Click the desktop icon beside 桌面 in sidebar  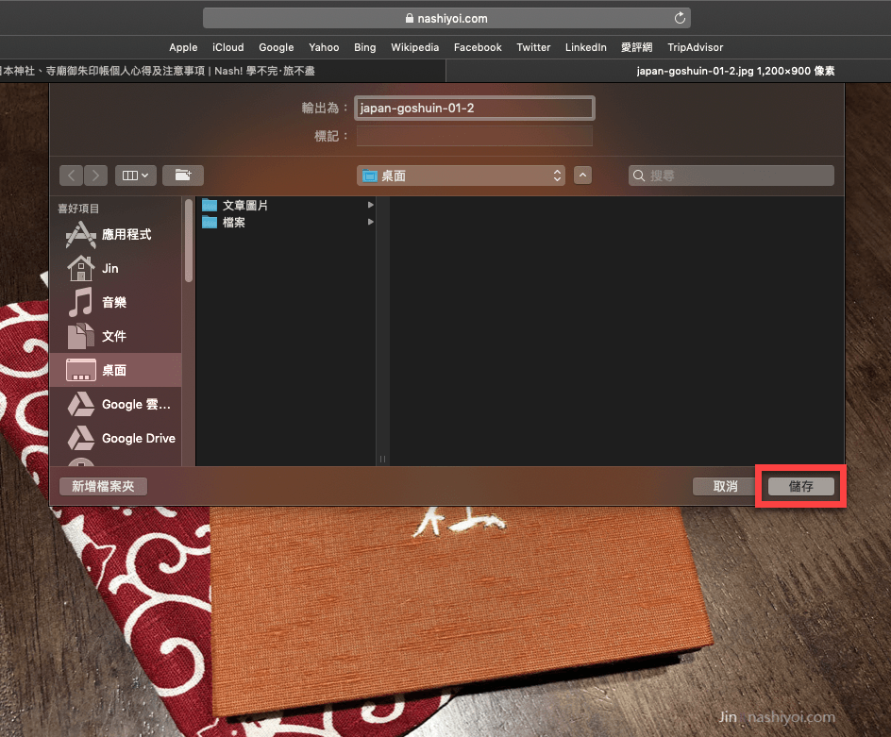(80, 370)
